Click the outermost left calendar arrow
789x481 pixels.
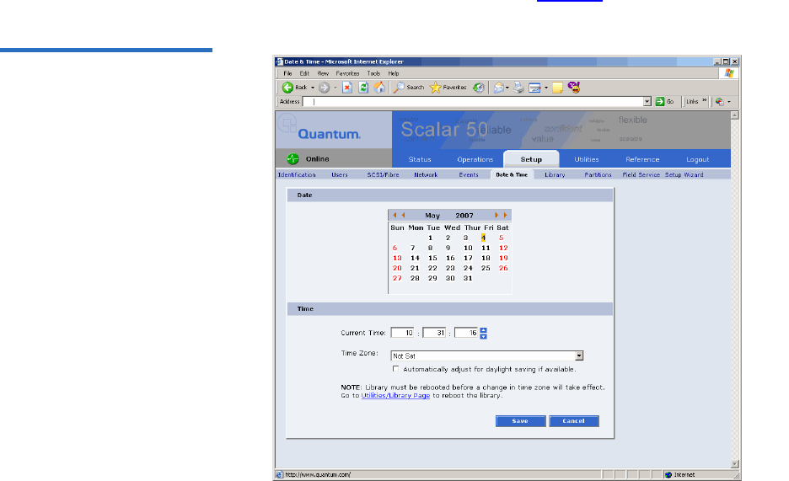395,215
